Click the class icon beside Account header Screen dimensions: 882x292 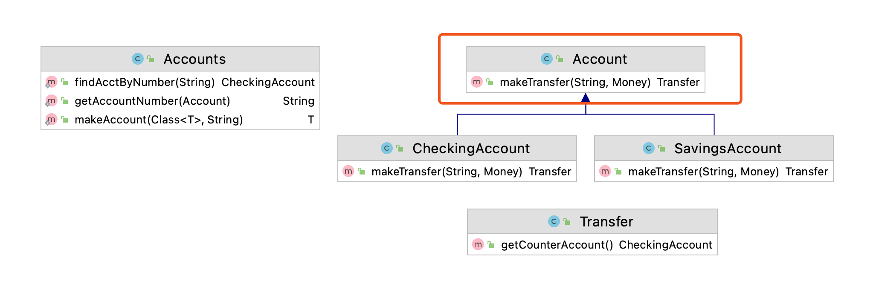tap(546, 59)
